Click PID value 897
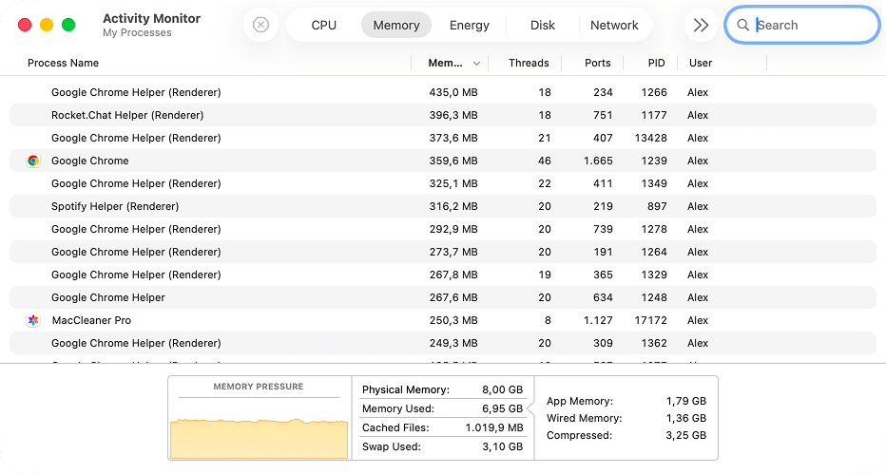Screen dimensions: 886x474 (657, 206)
